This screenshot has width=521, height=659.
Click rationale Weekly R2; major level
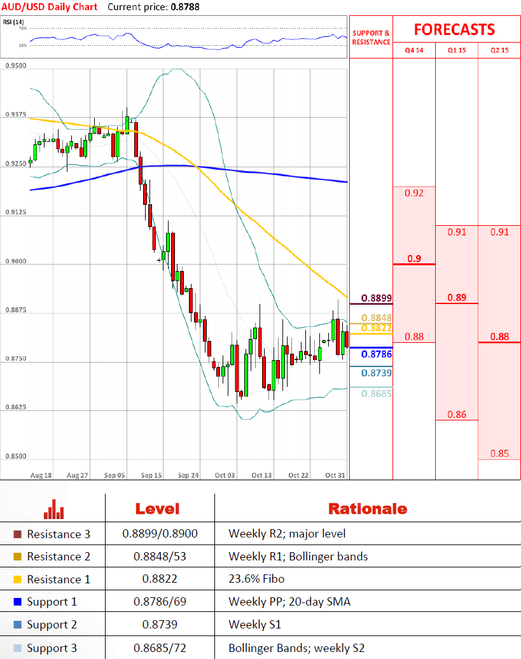[x=287, y=534]
